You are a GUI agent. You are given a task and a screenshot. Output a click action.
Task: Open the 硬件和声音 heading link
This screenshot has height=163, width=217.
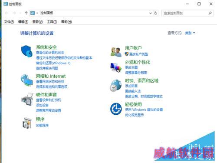coord(46,95)
